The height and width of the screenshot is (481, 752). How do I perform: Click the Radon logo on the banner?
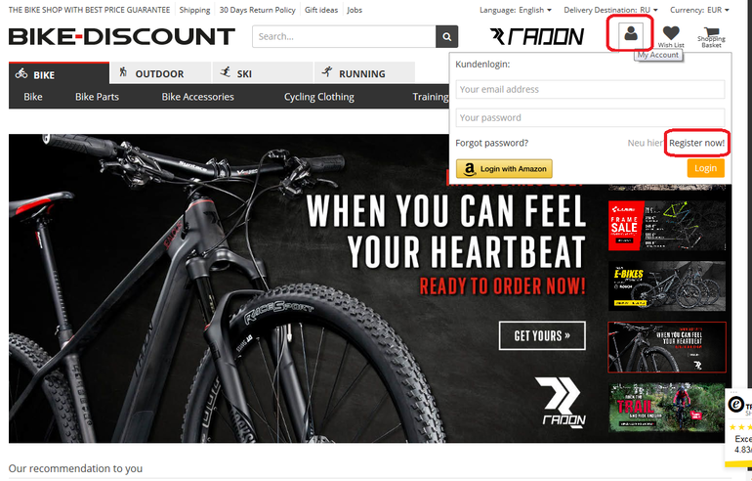[x=561, y=402]
